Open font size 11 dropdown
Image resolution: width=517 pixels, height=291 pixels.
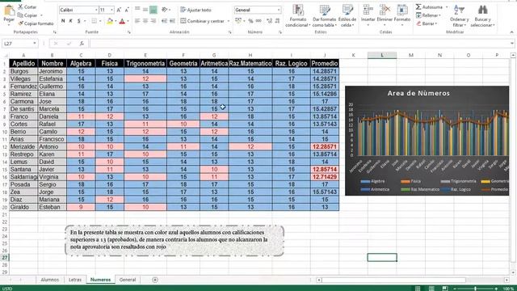(111, 11)
